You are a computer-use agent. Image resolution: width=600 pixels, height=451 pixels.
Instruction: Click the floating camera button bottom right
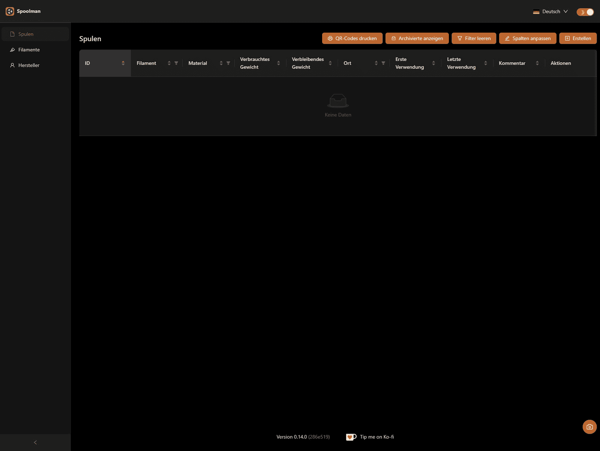tap(589, 427)
